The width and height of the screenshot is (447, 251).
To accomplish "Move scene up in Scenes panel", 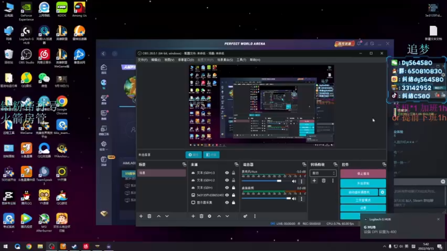I will (159, 216).
